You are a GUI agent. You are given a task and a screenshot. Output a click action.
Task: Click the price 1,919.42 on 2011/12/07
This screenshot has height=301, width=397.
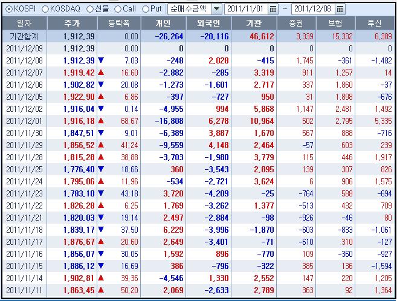click(x=79, y=73)
